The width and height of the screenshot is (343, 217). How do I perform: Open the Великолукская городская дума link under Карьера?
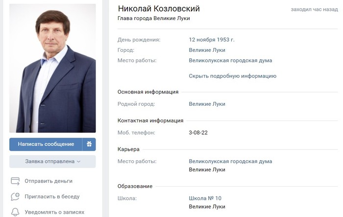point(230,161)
